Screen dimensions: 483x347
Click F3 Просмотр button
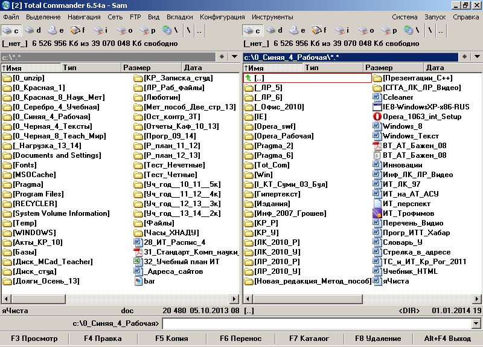[34, 339]
